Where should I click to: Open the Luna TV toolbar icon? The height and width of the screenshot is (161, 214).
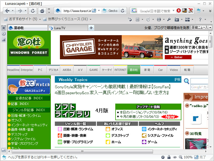(129, 19)
